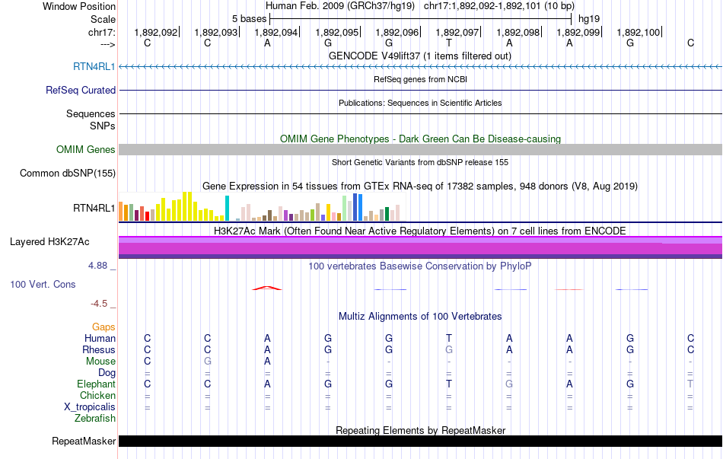723x459 pixels.
Task: Open the 100 Vert. Cons track label
Action: (43, 284)
